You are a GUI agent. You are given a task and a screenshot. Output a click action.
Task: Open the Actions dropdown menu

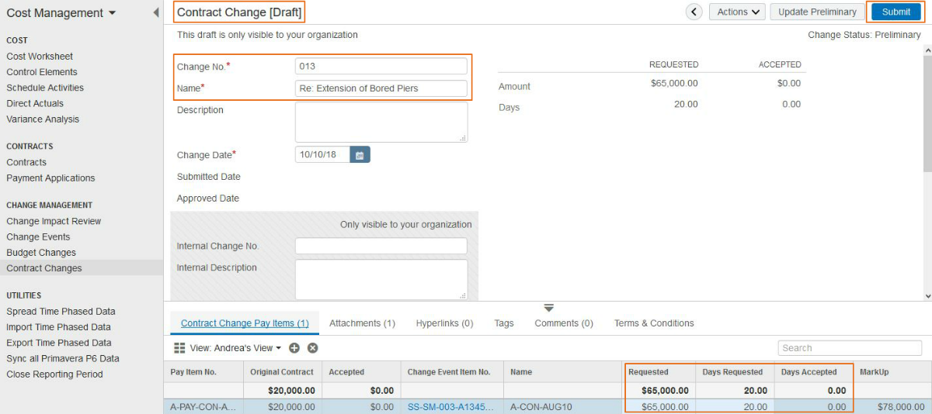tap(737, 12)
